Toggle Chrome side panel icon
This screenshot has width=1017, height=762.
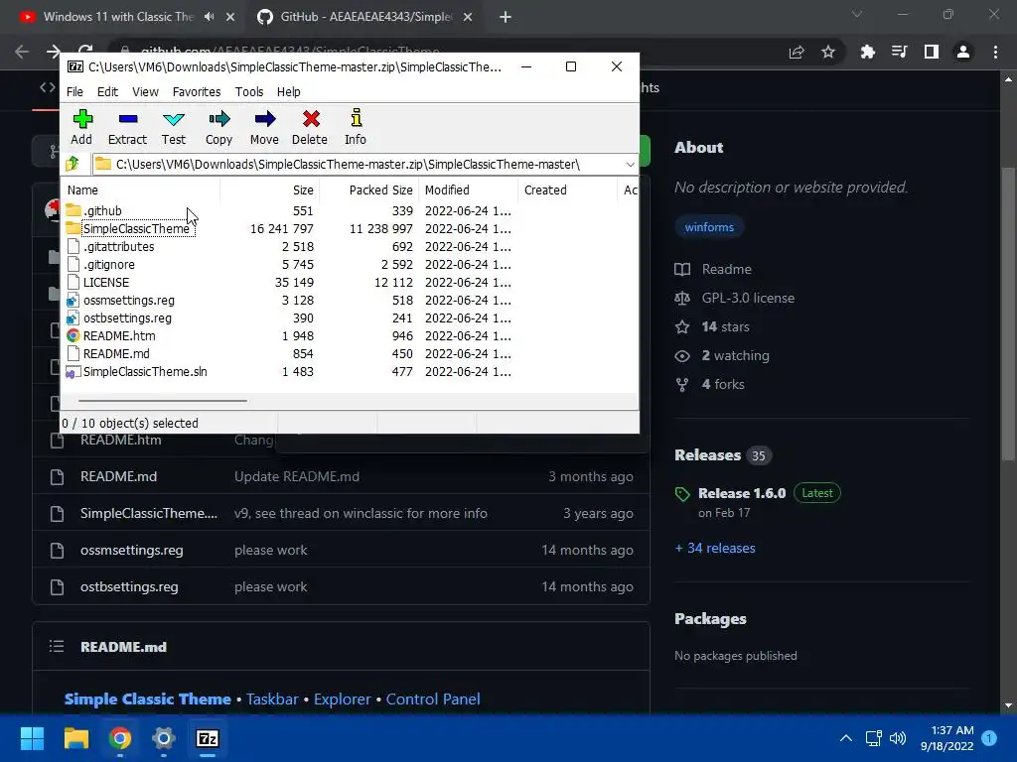[x=932, y=52]
